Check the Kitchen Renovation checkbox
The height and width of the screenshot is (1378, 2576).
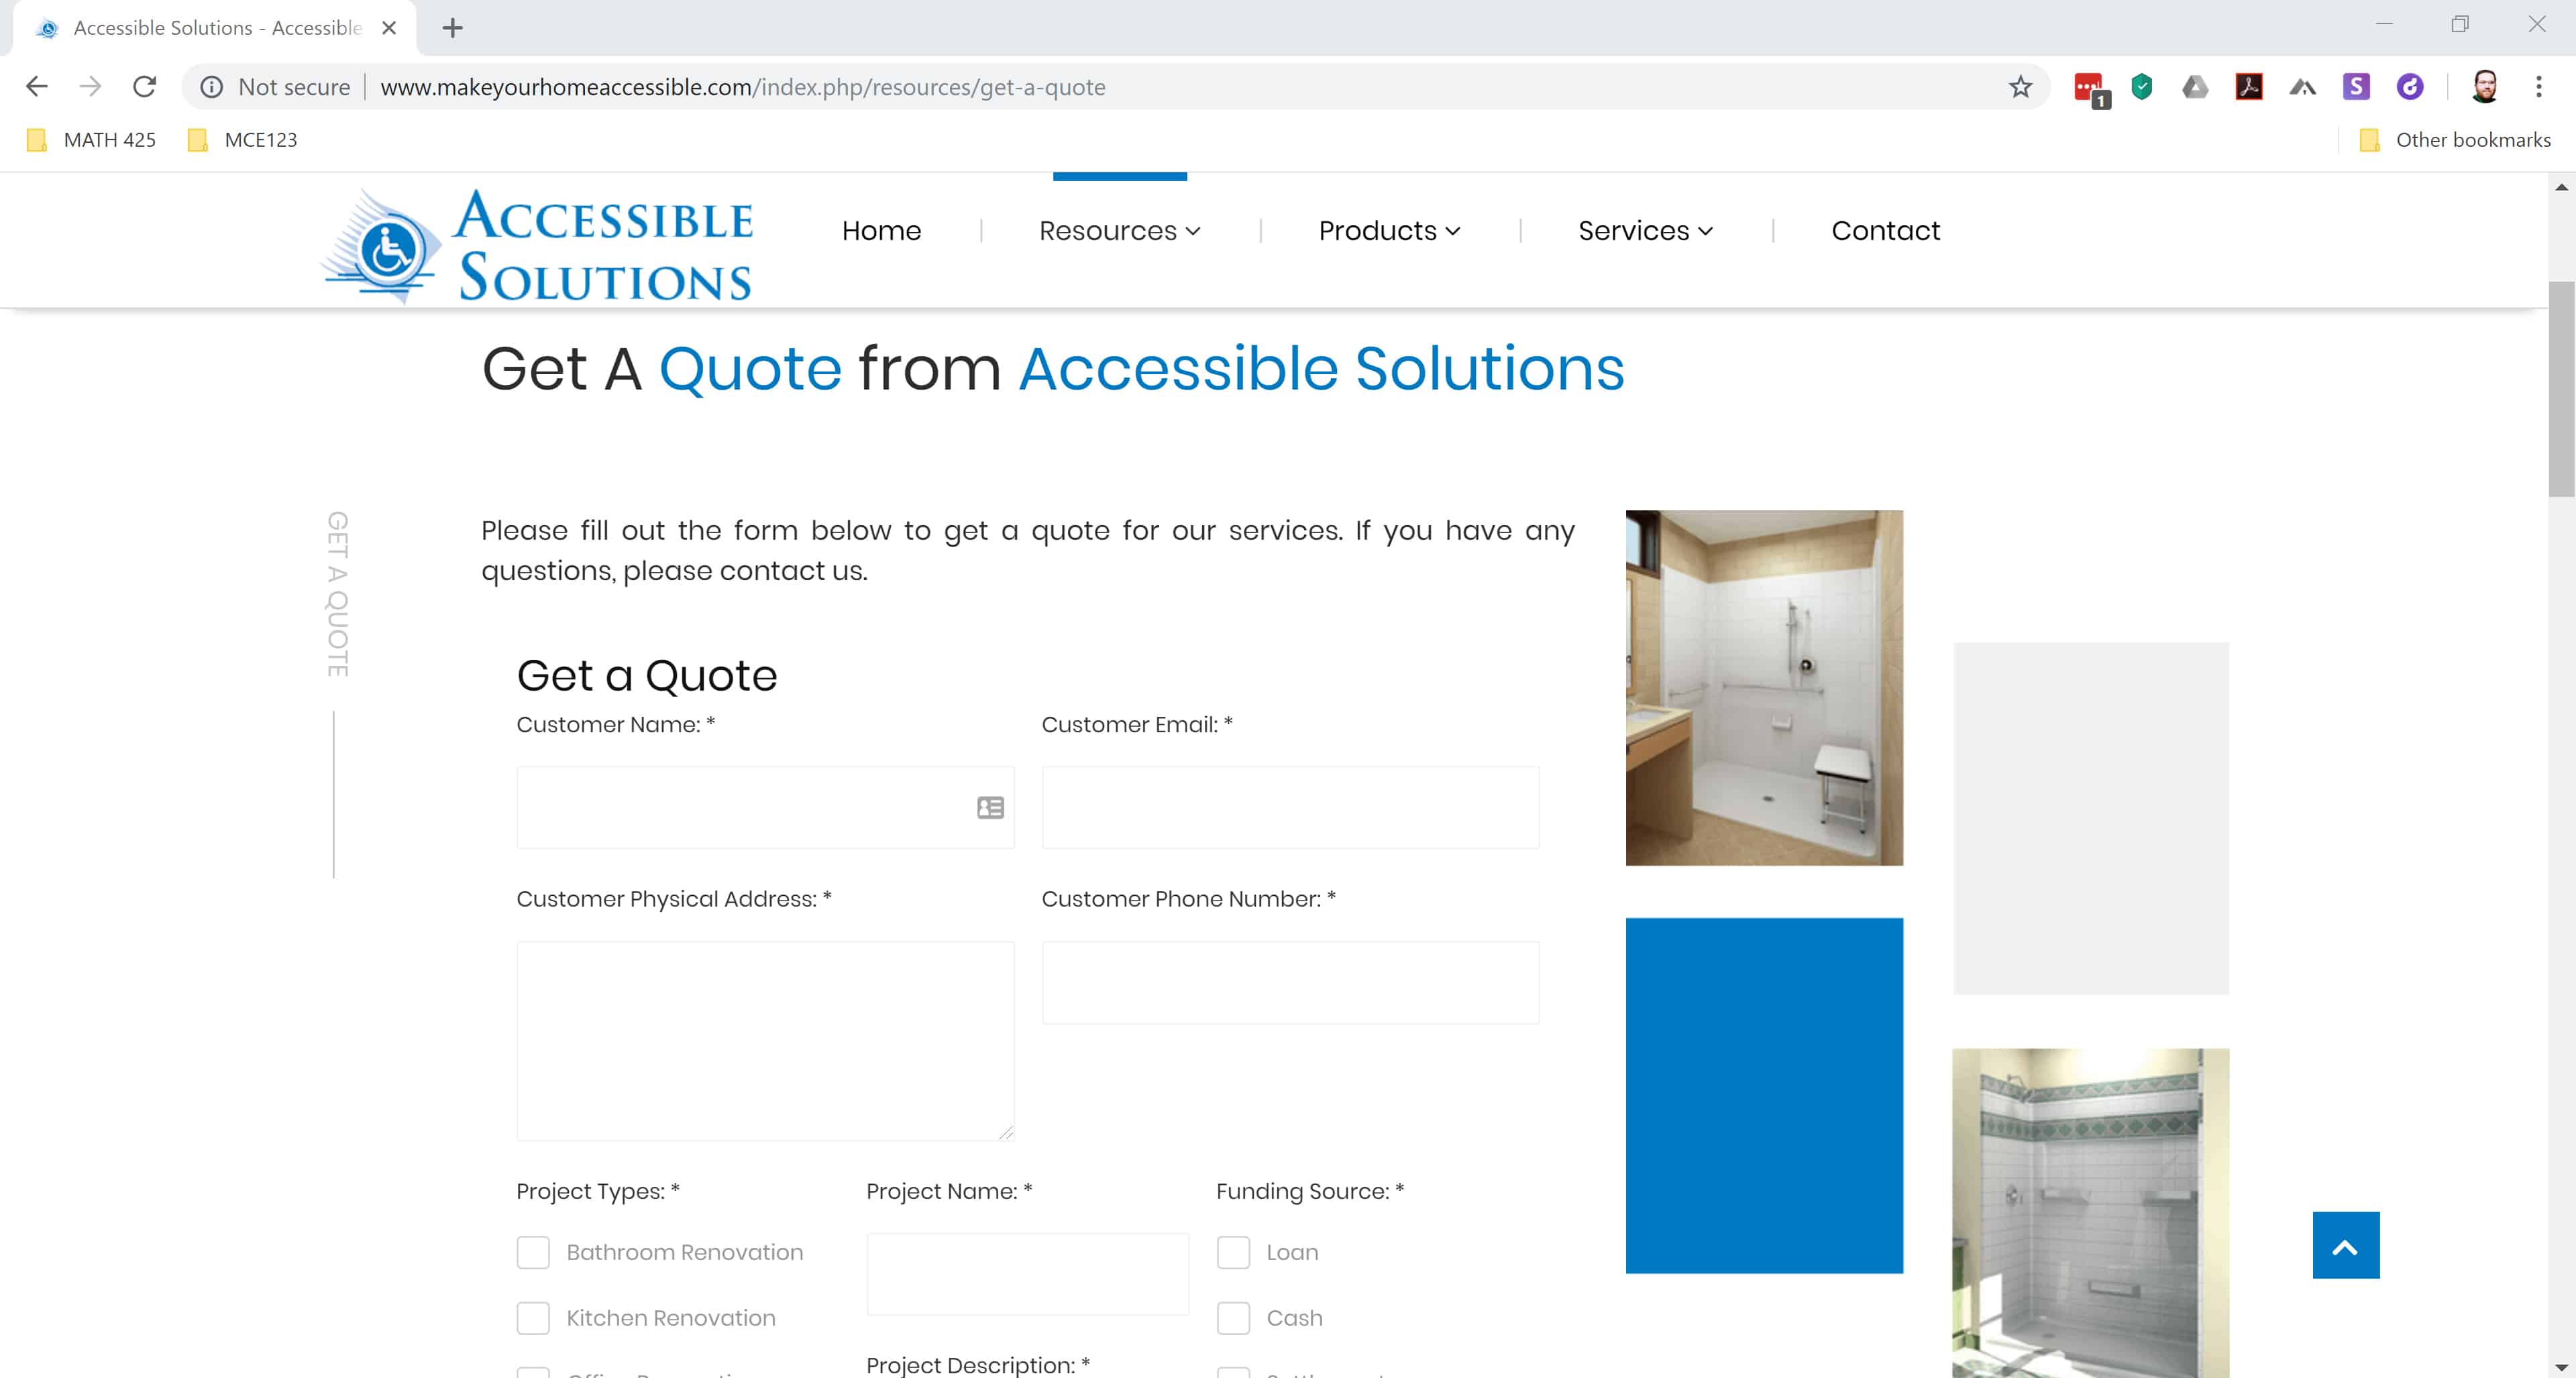pos(533,1318)
